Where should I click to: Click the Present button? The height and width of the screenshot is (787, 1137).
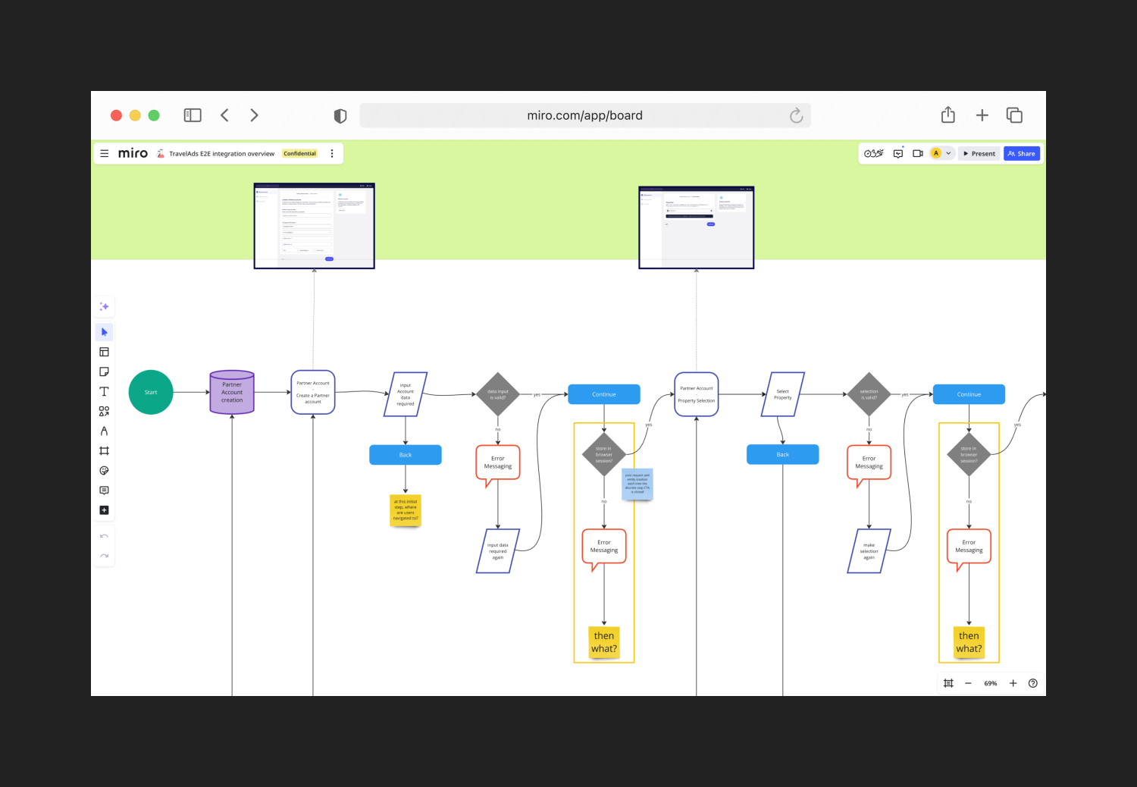point(979,153)
